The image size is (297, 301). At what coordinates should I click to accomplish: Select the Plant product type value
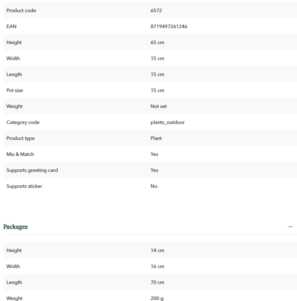click(156, 138)
